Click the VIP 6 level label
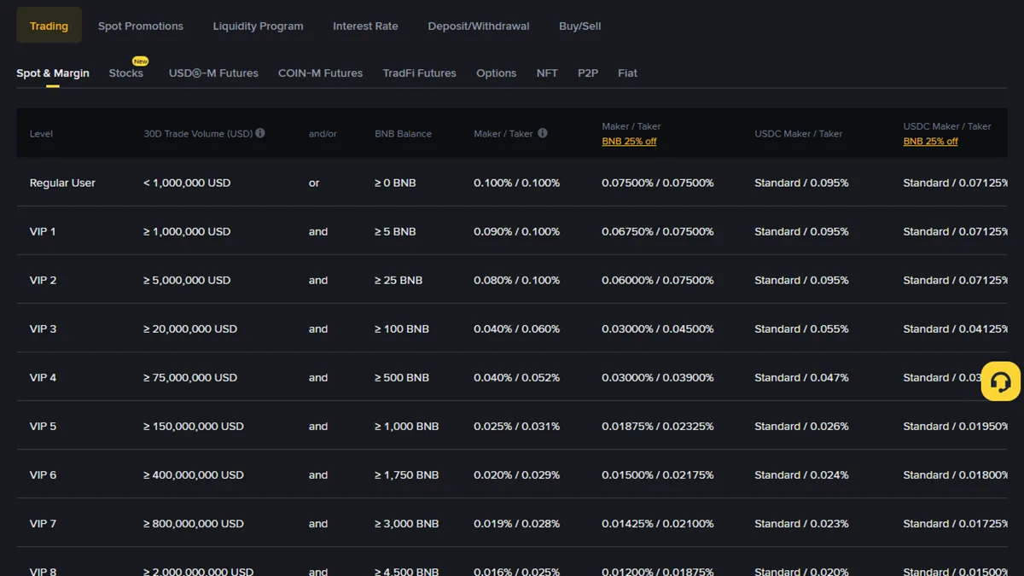The image size is (1024, 576). (43, 474)
